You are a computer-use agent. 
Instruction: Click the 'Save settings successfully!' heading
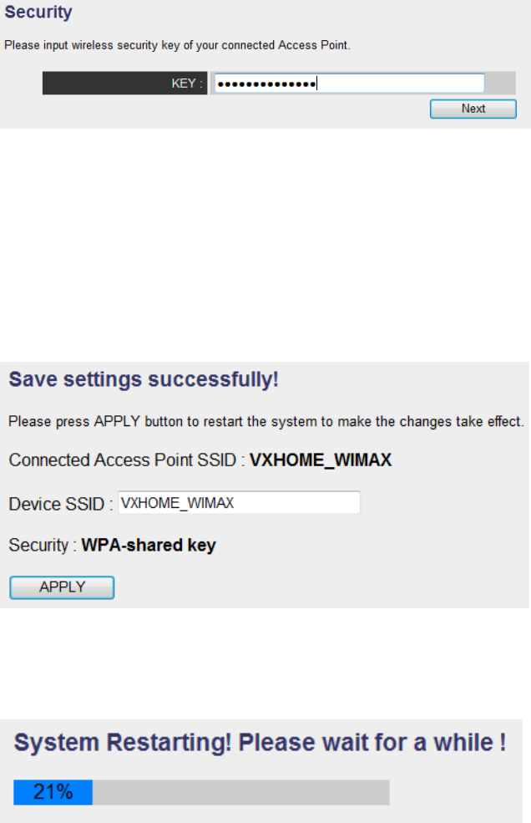(x=144, y=379)
